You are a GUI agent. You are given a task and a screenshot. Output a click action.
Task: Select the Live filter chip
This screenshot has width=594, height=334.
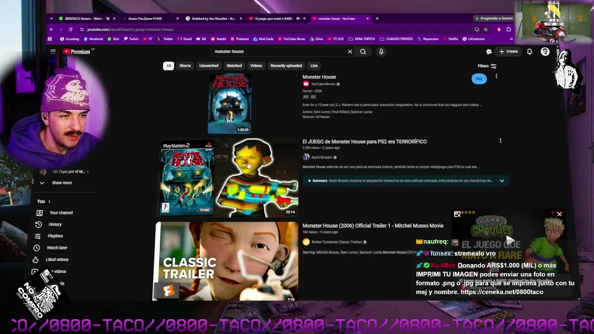coord(314,65)
